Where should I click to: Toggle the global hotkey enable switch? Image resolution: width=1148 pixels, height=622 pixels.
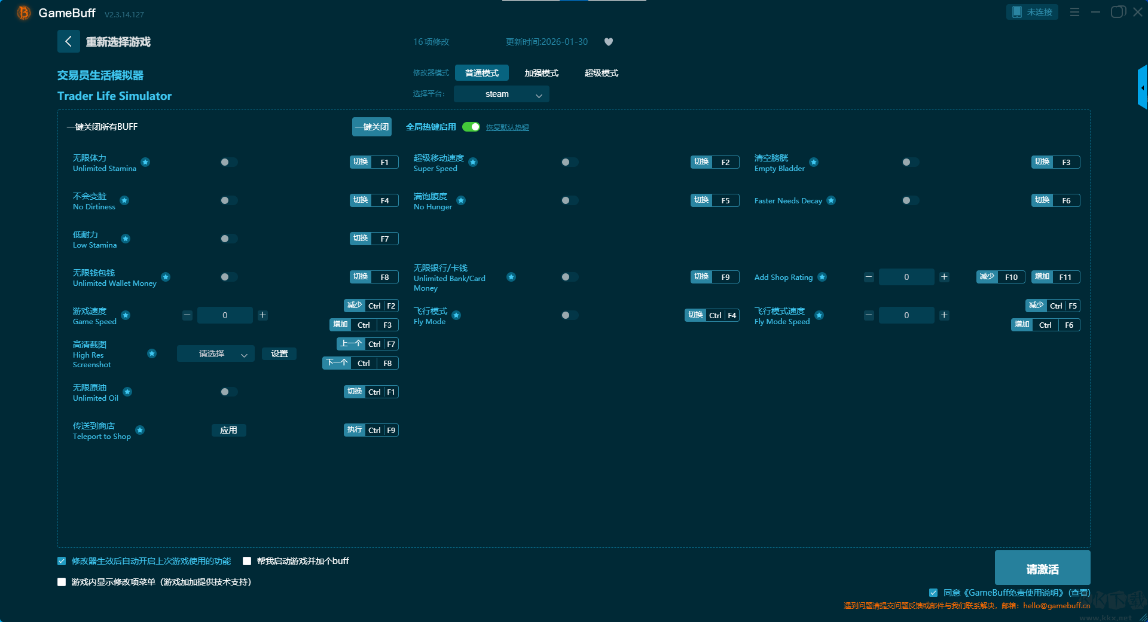471,127
